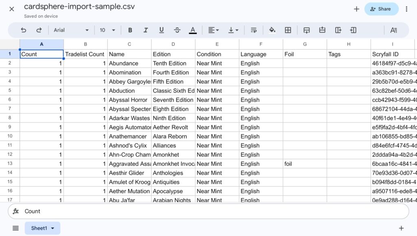
Task: Undo the last action
Action: tap(23, 30)
